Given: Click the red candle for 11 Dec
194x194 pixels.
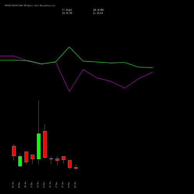Looking at the screenshot, I should [x=33, y=157].
